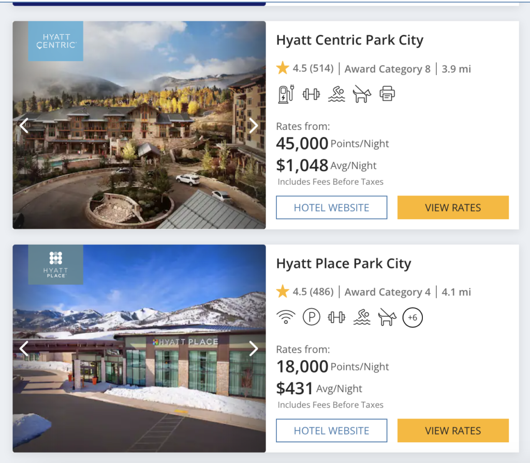Show next photo of Hyatt Centric Park City

[253, 125]
